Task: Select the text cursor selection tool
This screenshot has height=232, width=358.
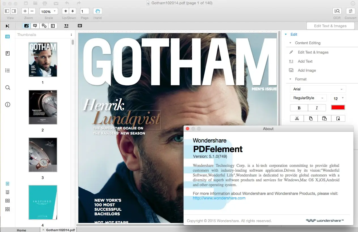Action: click(7, 26)
